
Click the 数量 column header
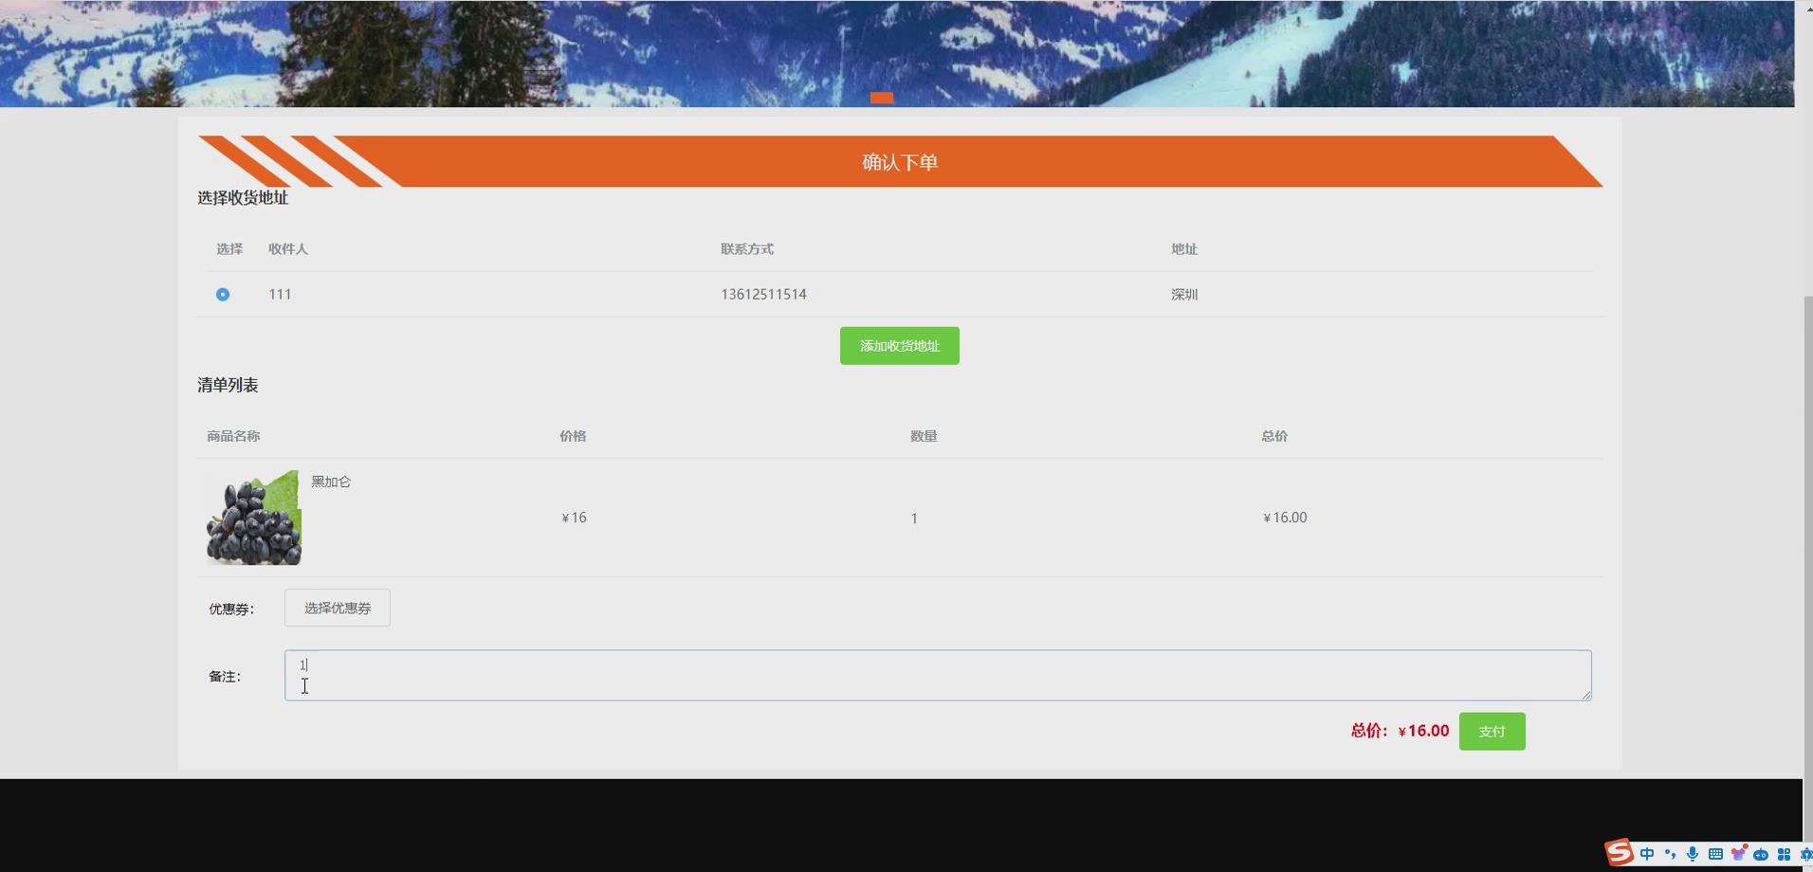pos(924,436)
